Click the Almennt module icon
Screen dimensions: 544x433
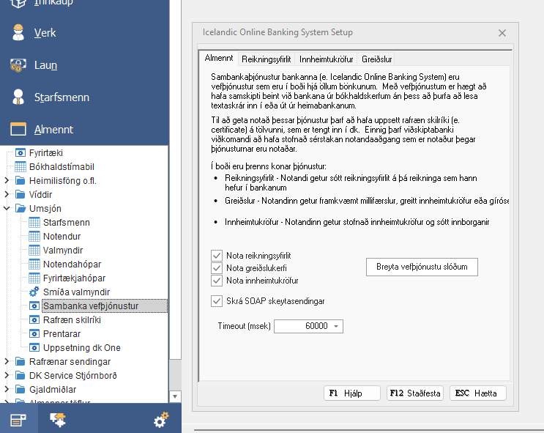[18, 130]
